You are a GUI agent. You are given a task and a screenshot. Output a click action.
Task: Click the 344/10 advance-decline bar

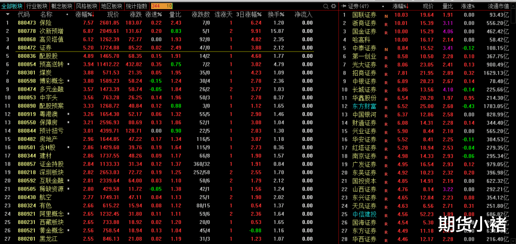(162, 6)
